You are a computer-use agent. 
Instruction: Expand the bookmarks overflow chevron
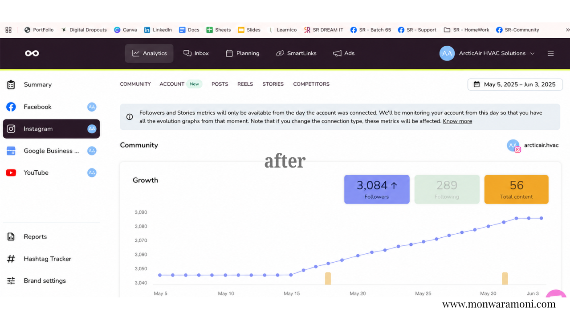pos(567,30)
